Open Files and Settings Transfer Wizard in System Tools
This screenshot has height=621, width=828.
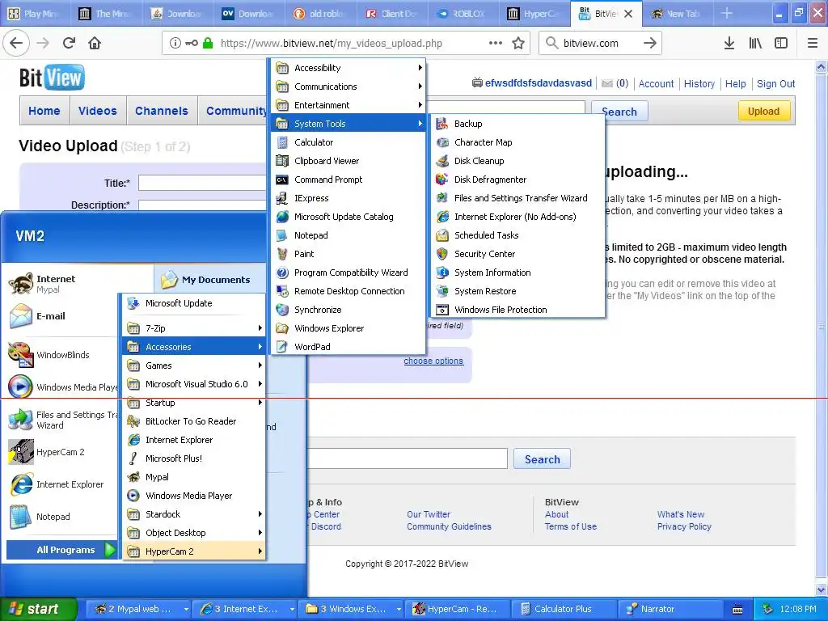click(517, 198)
